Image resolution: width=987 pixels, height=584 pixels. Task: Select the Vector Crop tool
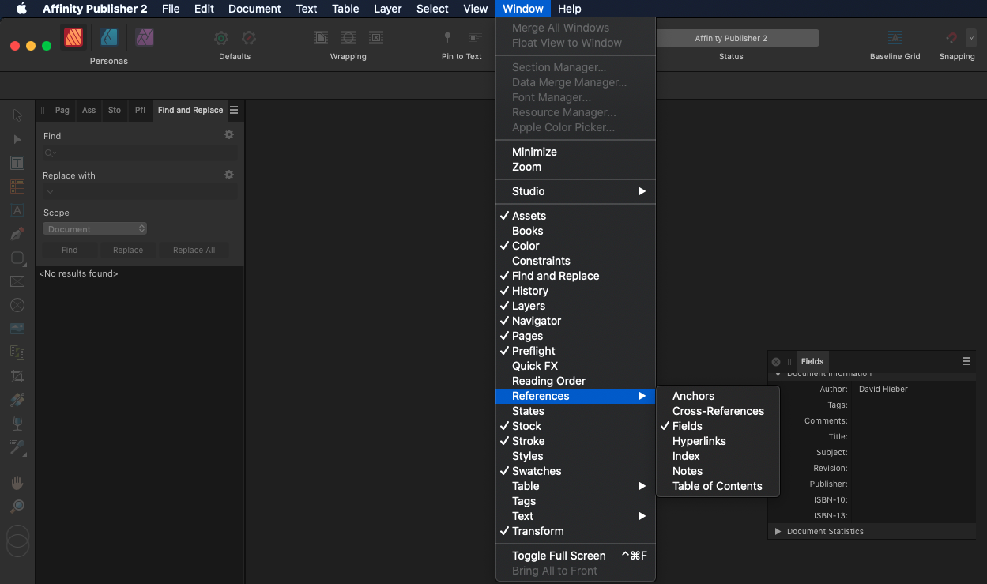17,376
